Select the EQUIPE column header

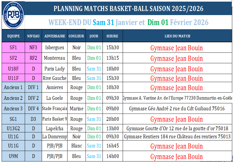tap(13, 36)
